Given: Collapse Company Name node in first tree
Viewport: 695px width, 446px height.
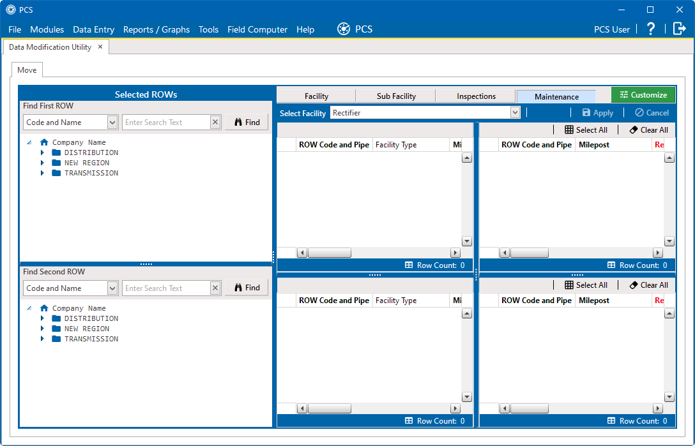Looking at the screenshot, I should [x=29, y=142].
